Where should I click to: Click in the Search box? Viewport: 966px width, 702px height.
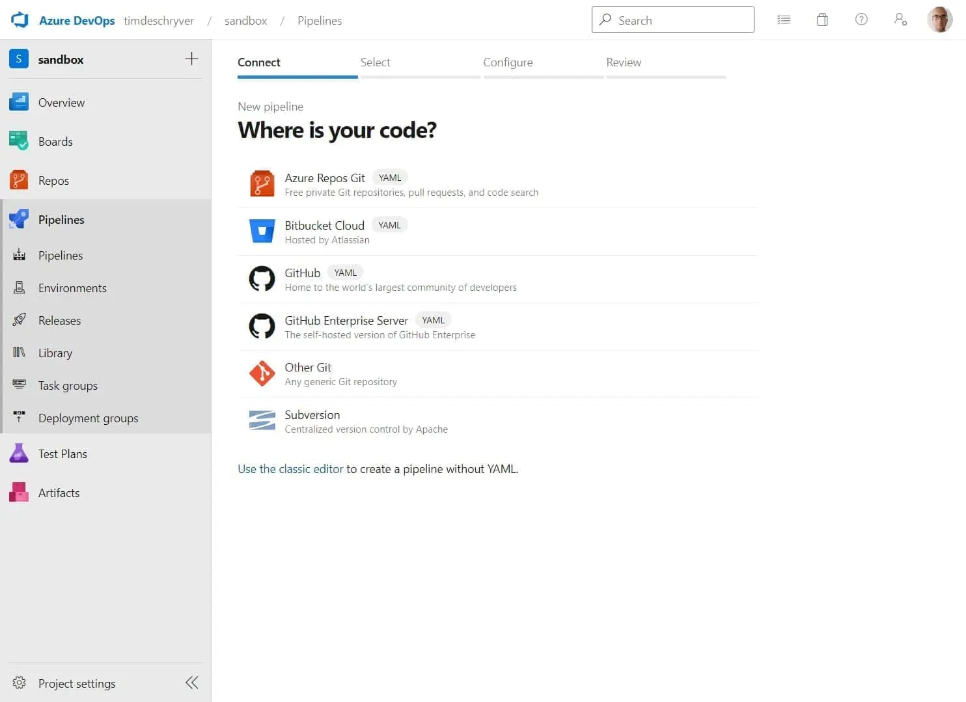(x=673, y=20)
